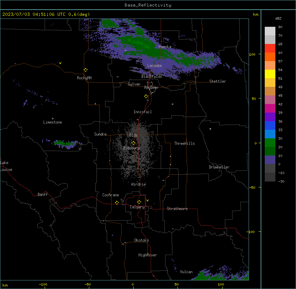Click the Okotoks label
The width and height of the screenshot is (296, 289).
pos(141,240)
